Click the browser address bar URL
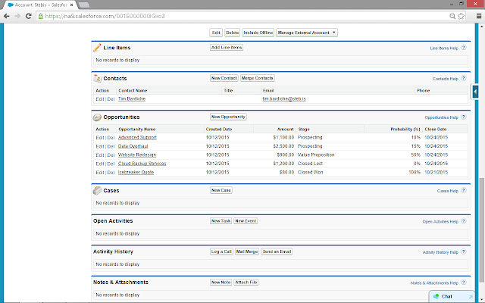This screenshot has width=485, height=303. [105, 16]
